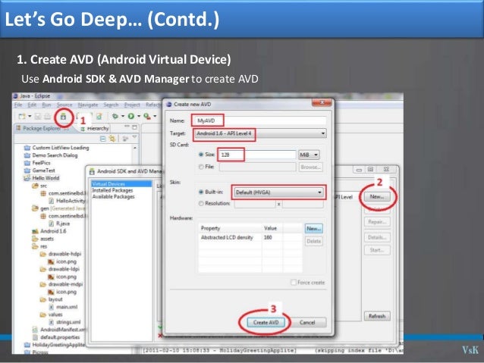Image resolution: width=484 pixels, height=363 pixels.
Task: Click the Demo Search Dialog project folder icon
Action: (27, 155)
